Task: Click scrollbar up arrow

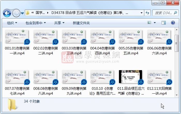Action: click(x=177, y=30)
